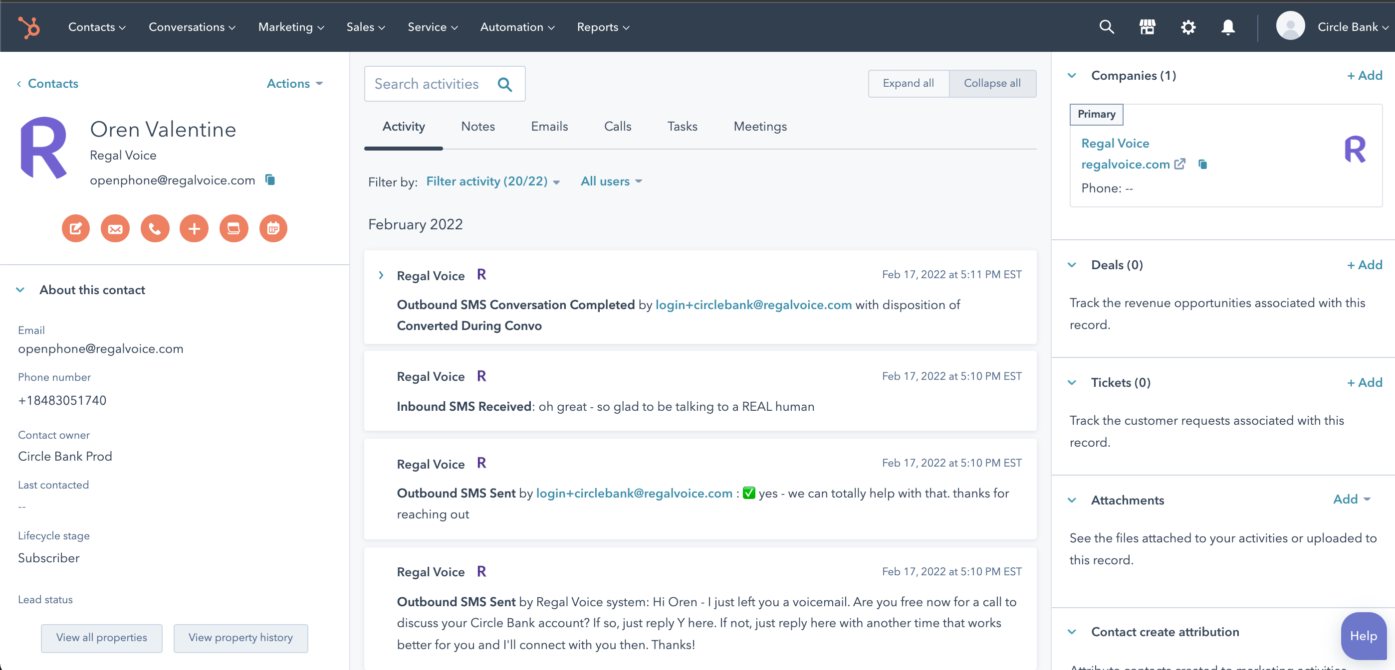Click the orange phone call icon
1395x670 pixels.
(155, 228)
